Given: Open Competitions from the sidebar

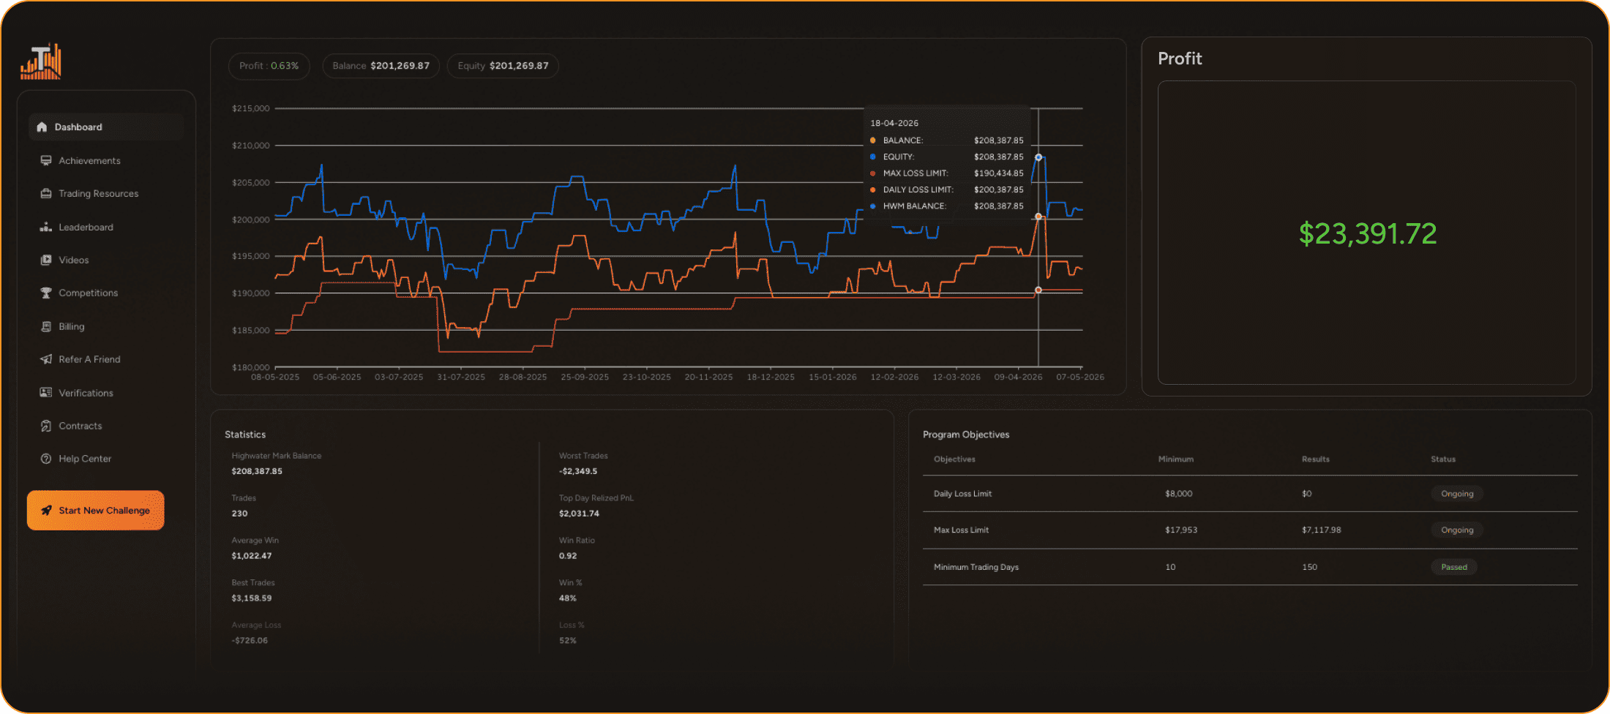Looking at the screenshot, I should 88,293.
